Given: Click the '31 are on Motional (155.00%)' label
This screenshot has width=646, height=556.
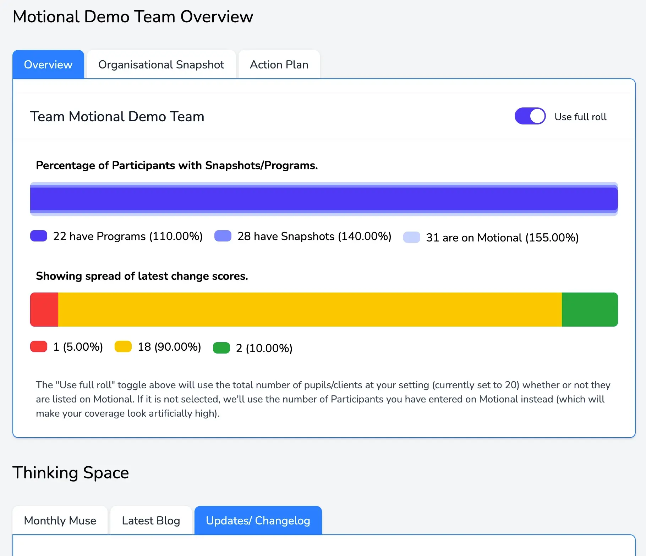Looking at the screenshot, I should 502,238.
